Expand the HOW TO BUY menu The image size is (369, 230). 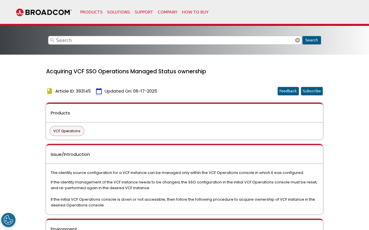point(195,12)
